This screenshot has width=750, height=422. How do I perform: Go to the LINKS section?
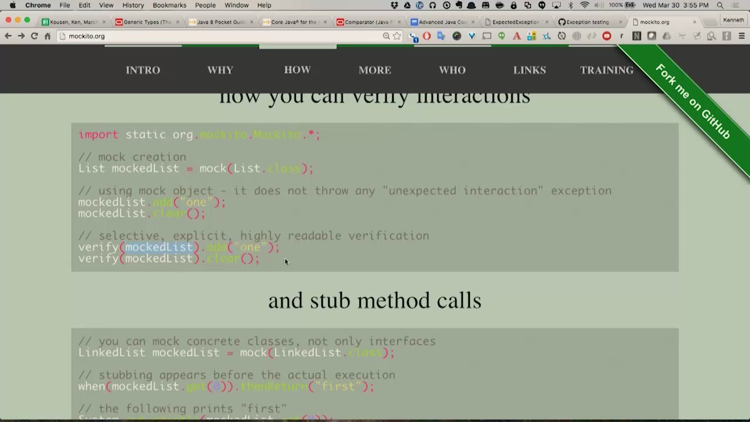pyautogui.click(x=530, y=70)
